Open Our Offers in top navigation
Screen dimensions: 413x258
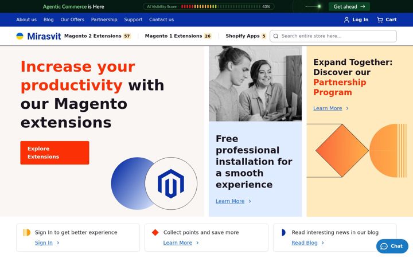(x=72, y=19)
